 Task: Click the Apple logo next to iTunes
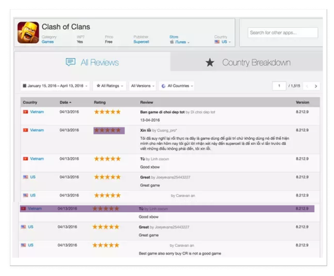tap(172, 42)
